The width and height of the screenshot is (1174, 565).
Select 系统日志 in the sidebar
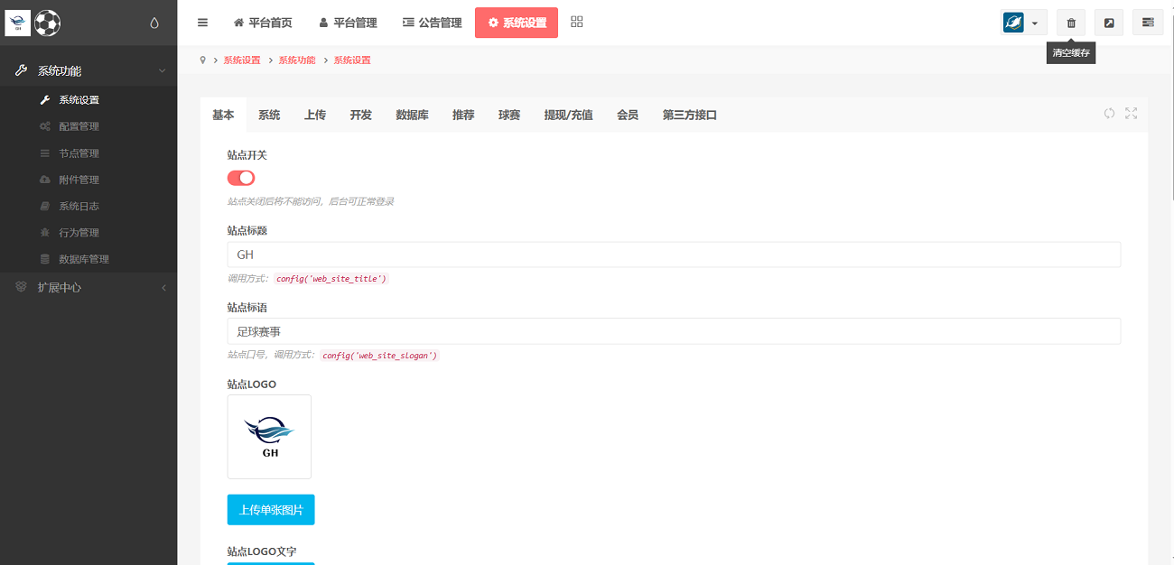click(x=79, y=206)
